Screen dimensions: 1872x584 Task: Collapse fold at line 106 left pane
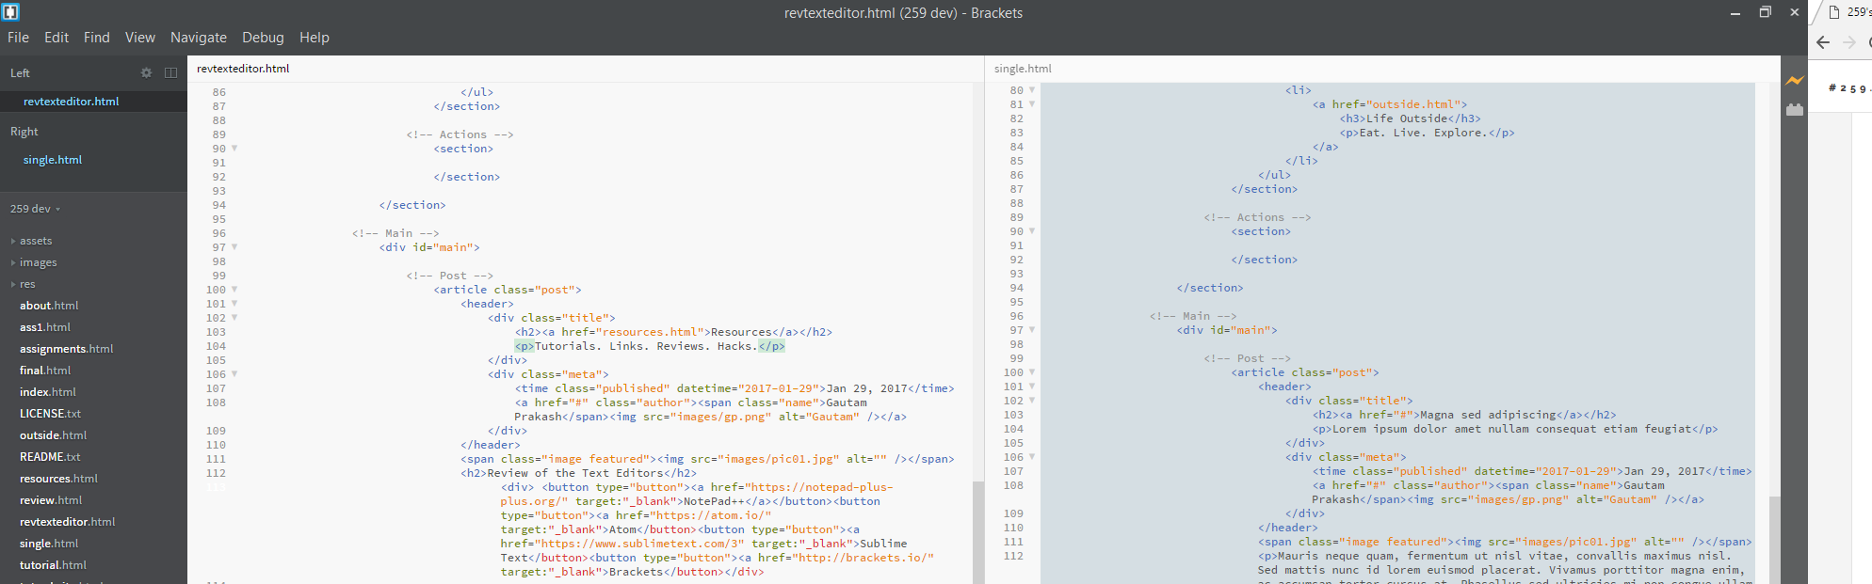coord(234,374)
